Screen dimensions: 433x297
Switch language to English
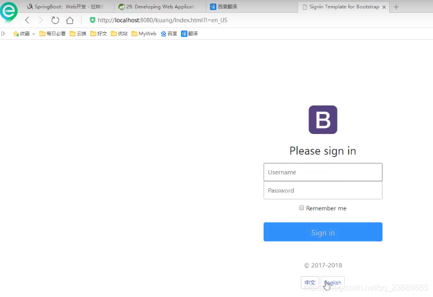[333, 283]
